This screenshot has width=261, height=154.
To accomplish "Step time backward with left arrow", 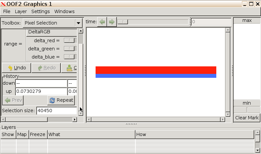I will click(102, 22).
